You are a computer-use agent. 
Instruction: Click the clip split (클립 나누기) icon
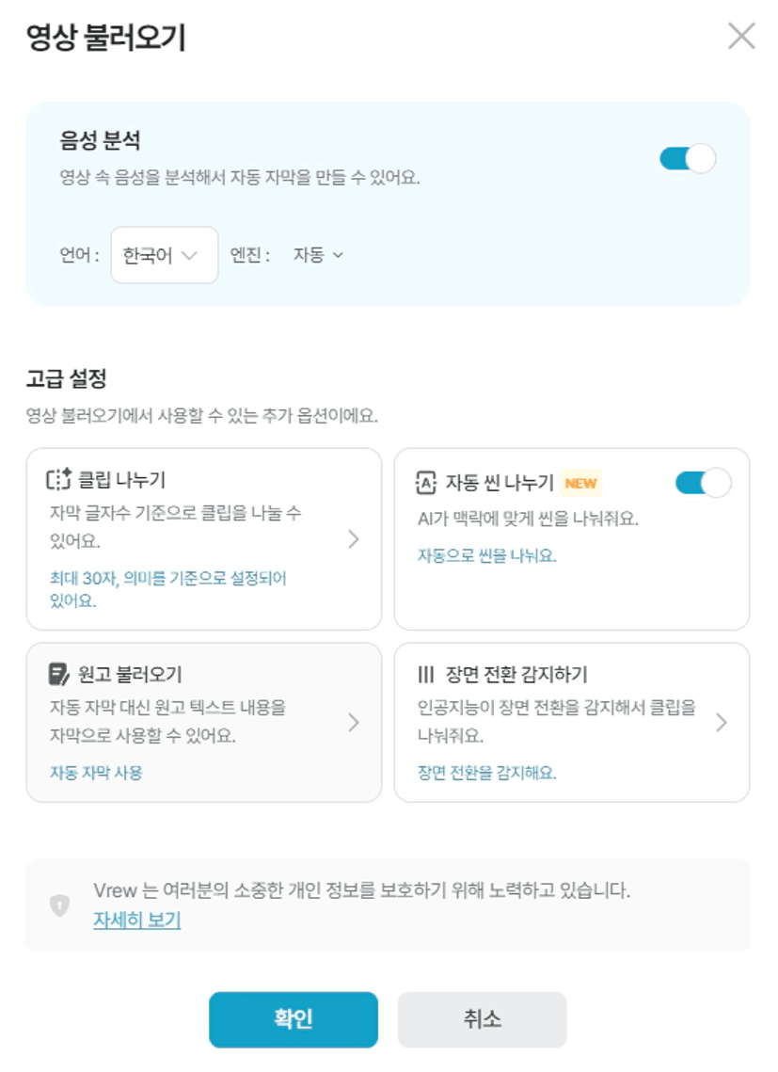click(59, 481)
